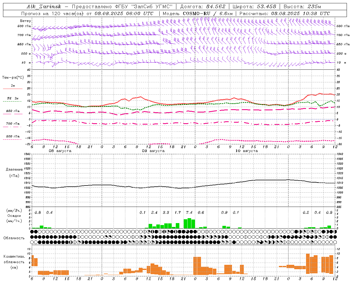
Task: Click the "Конвективн." convective cloud label
Action: (14, 257)
